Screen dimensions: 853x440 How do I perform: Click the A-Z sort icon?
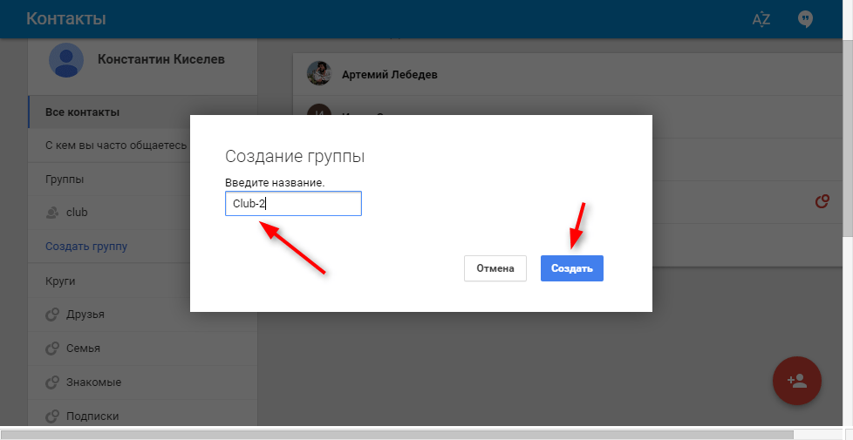click(x=761, y=19)
